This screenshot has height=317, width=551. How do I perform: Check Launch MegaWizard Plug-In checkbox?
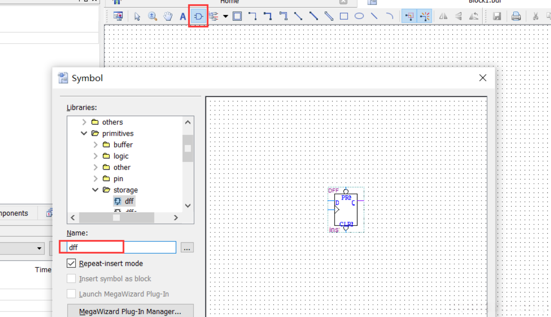coord(71,294)
